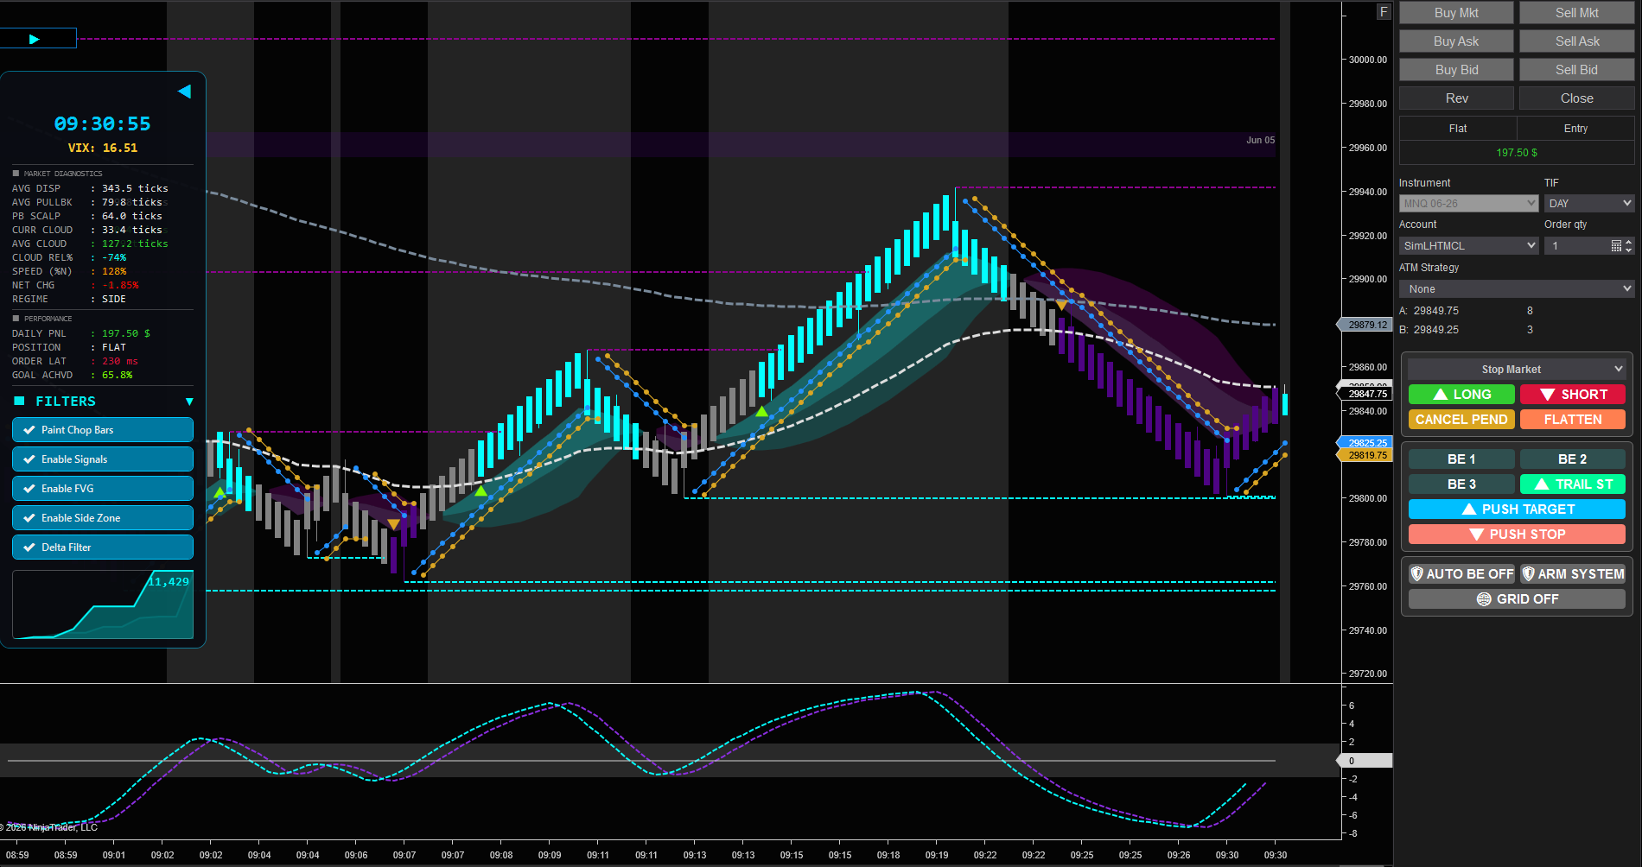Image resolution: width=1642 pixels, height=867 pixels.
Task: Click the Sell Mkt button
Action: pyautogui.click(x=1577, y=13)
